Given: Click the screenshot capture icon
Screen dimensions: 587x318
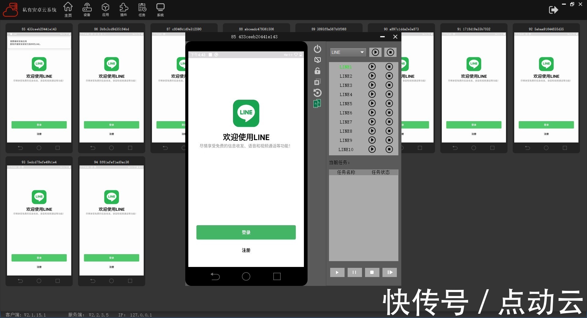Looking at the screenshot, I should click(317, 82).
